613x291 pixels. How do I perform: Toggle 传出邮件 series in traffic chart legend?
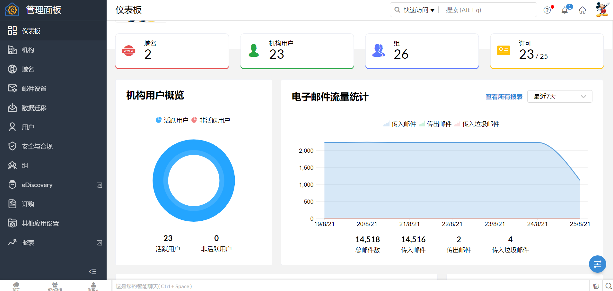click(435, 124)
